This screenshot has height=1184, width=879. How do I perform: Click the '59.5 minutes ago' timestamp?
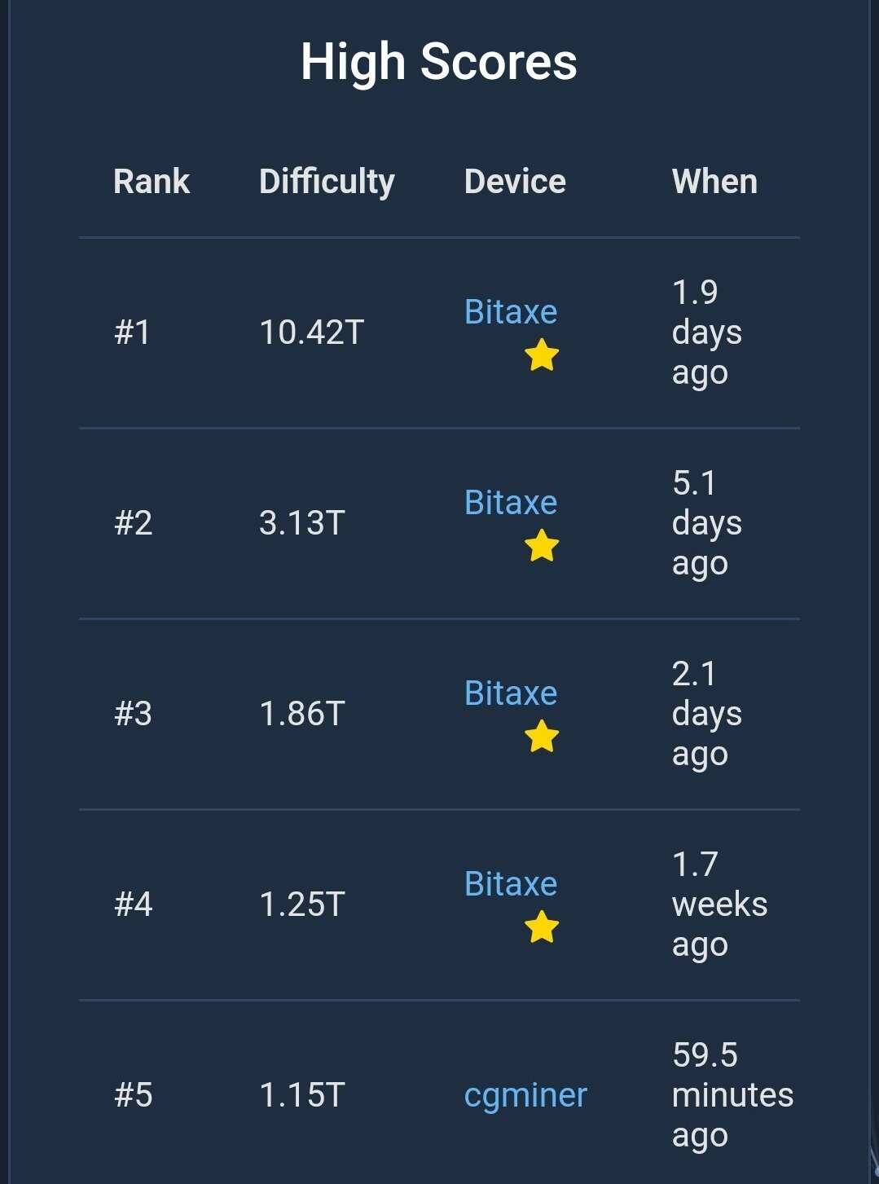click(x=732, y=1095)
